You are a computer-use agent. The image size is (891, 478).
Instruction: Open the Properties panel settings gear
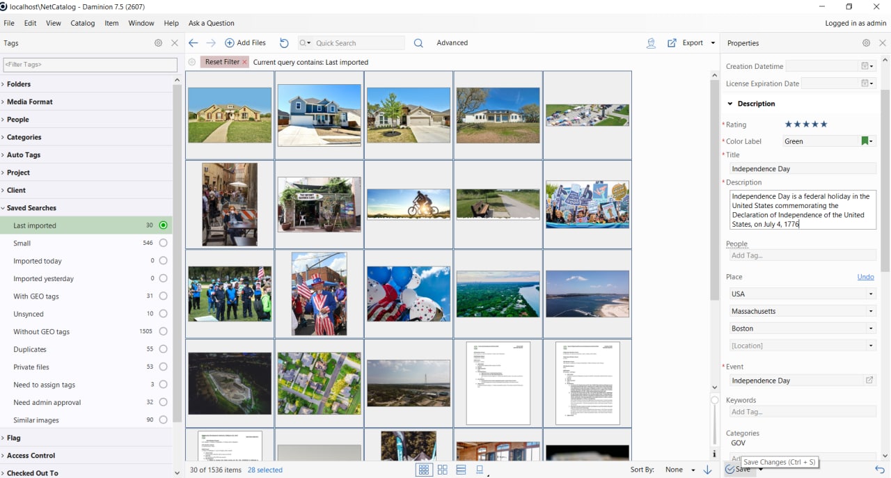(866, 43)
